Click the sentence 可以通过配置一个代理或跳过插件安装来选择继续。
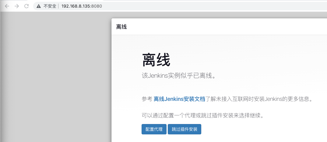Viewport: 327px width, 142px height. [x=203, y=115]
